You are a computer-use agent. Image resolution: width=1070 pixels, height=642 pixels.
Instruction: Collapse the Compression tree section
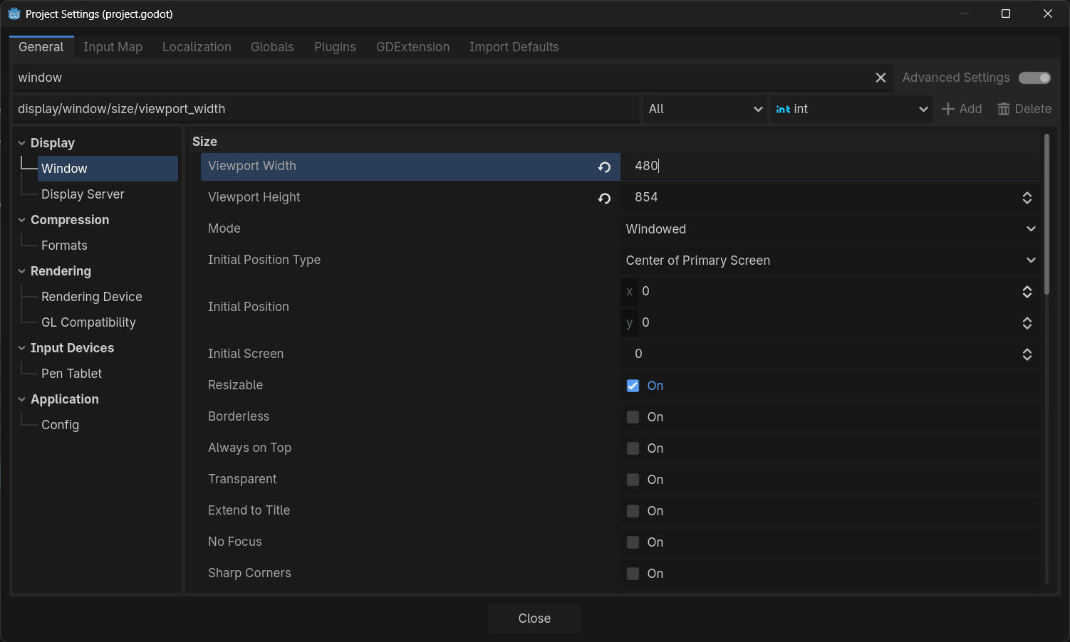coord(21,220)
